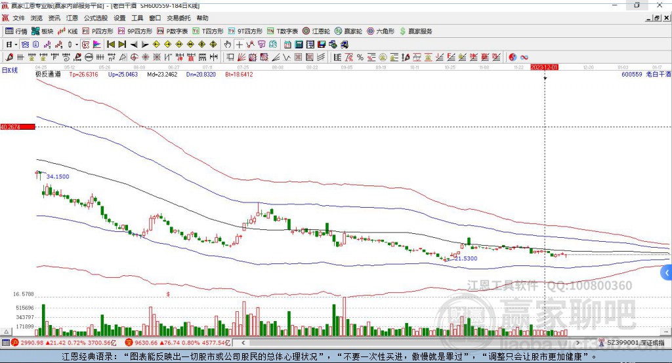Image resolution: width=672 pixels, height=363 pixels.
Task: Click the infinity symbol icon
Action: tap(524, 58)
